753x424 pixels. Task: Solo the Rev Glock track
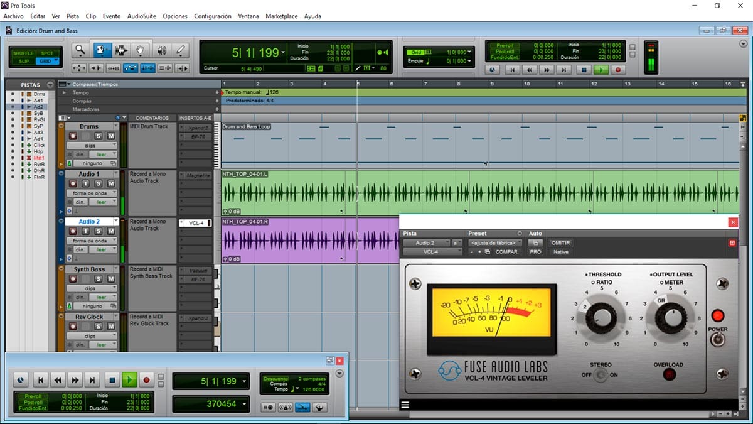99,327
